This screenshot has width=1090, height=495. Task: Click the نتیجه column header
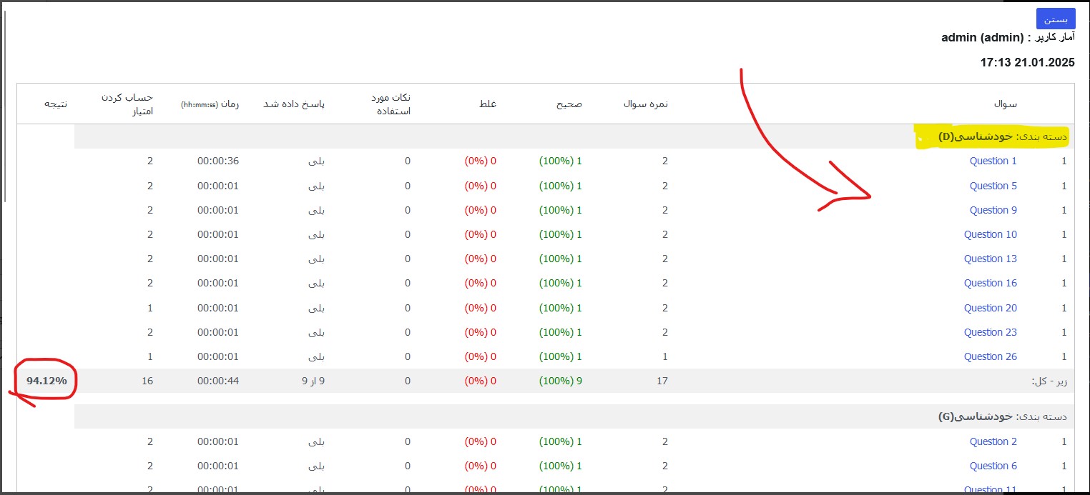[56, 104]
